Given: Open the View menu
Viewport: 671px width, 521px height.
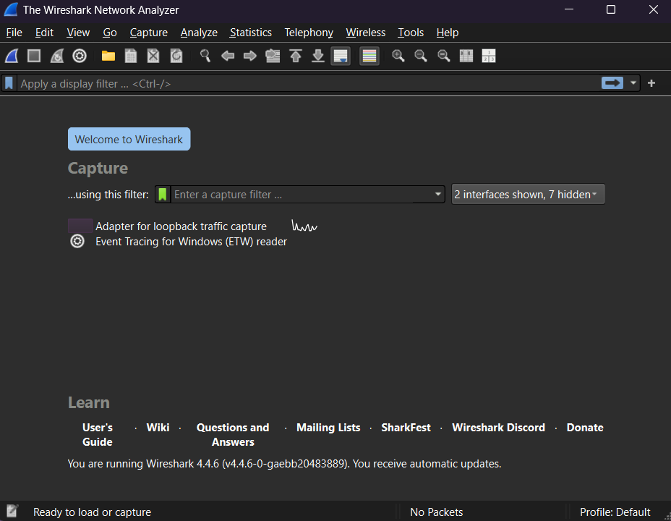Looking at the screenshot, I should [x=78, y=33].
